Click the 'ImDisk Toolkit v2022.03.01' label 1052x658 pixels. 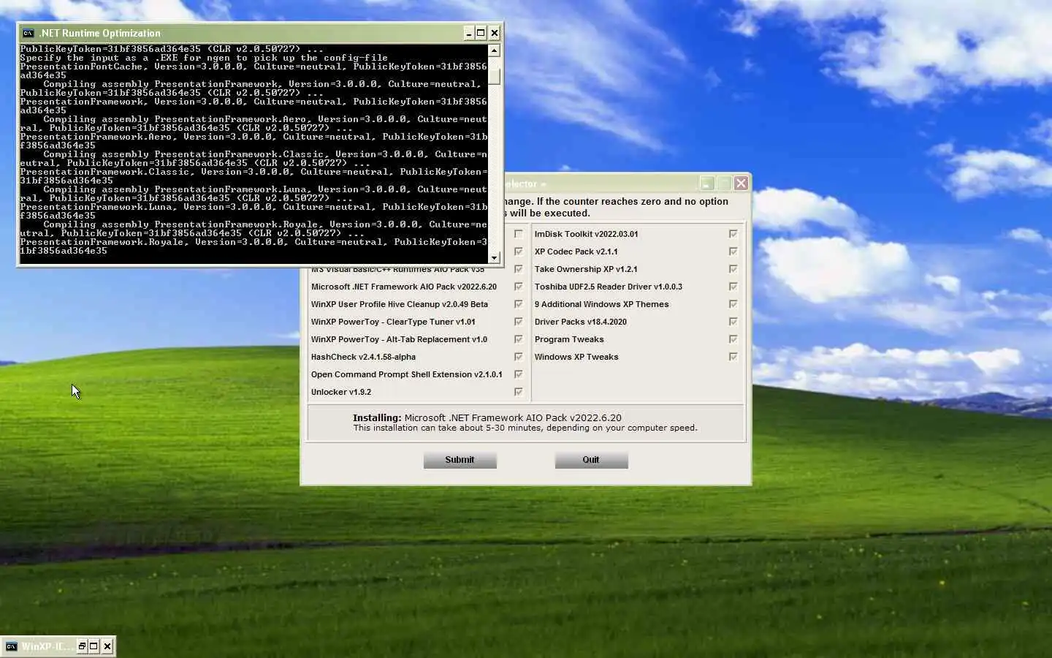click(586, 234)
